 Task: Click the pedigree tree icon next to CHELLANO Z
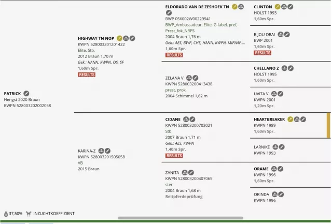click(x=284, y=68)
